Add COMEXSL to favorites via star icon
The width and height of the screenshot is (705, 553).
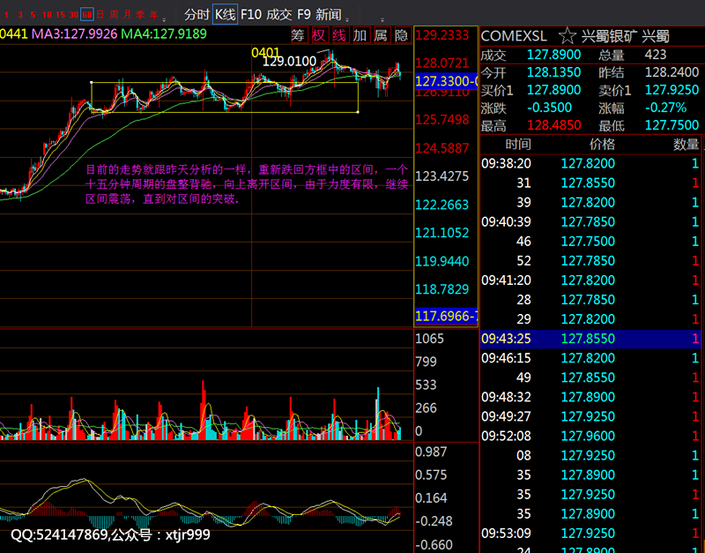[567, 36]
